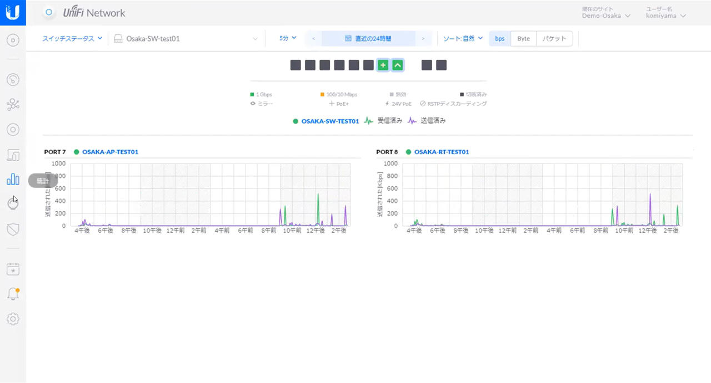
Task: Open the Settings gear icon
Action: pos(13,319)
